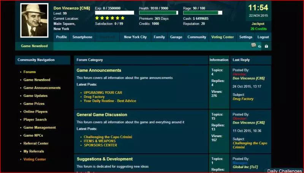The image size is (304, 173).
Task: Open Game Newsfeed in Community Navigation
Action: click(x=37, y=80)
